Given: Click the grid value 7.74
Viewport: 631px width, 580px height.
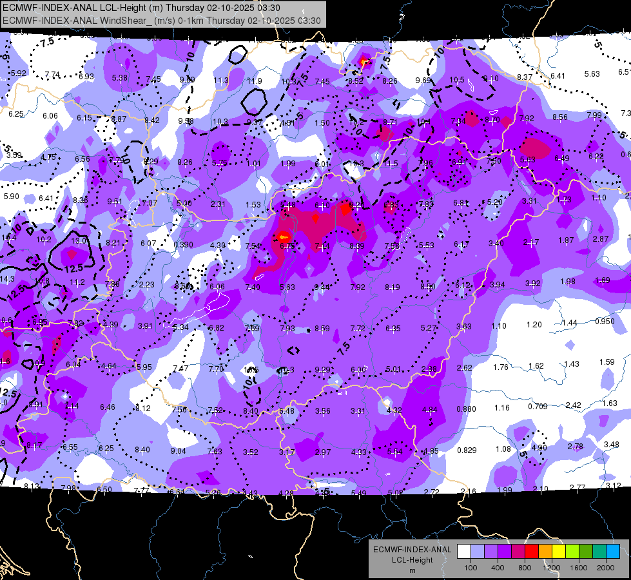Looking at the screenshot, I should (x=52, y=75).
